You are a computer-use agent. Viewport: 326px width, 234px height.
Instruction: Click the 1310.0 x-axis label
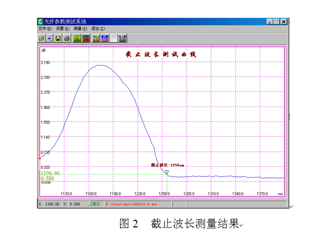tap(213, 194)
